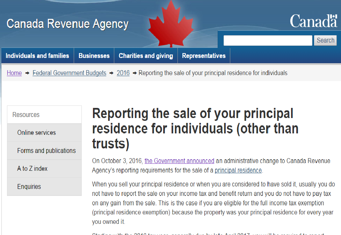Open Enquiries in the sidebar
Viewport: 341px width, 235px height.
pyautogui.click(x=44, y=186)
